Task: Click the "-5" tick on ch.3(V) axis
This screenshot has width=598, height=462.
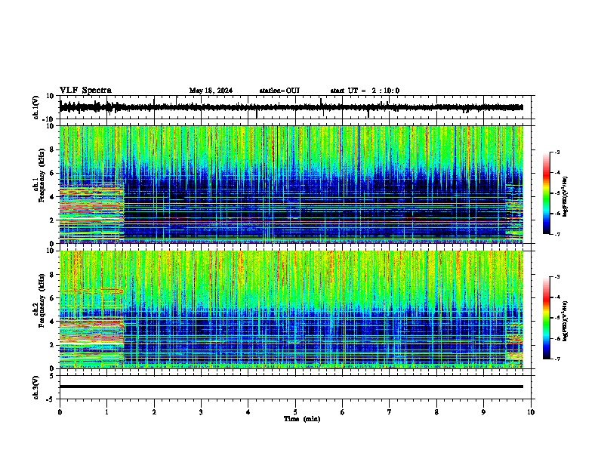Action: click(x=51, y=399)
